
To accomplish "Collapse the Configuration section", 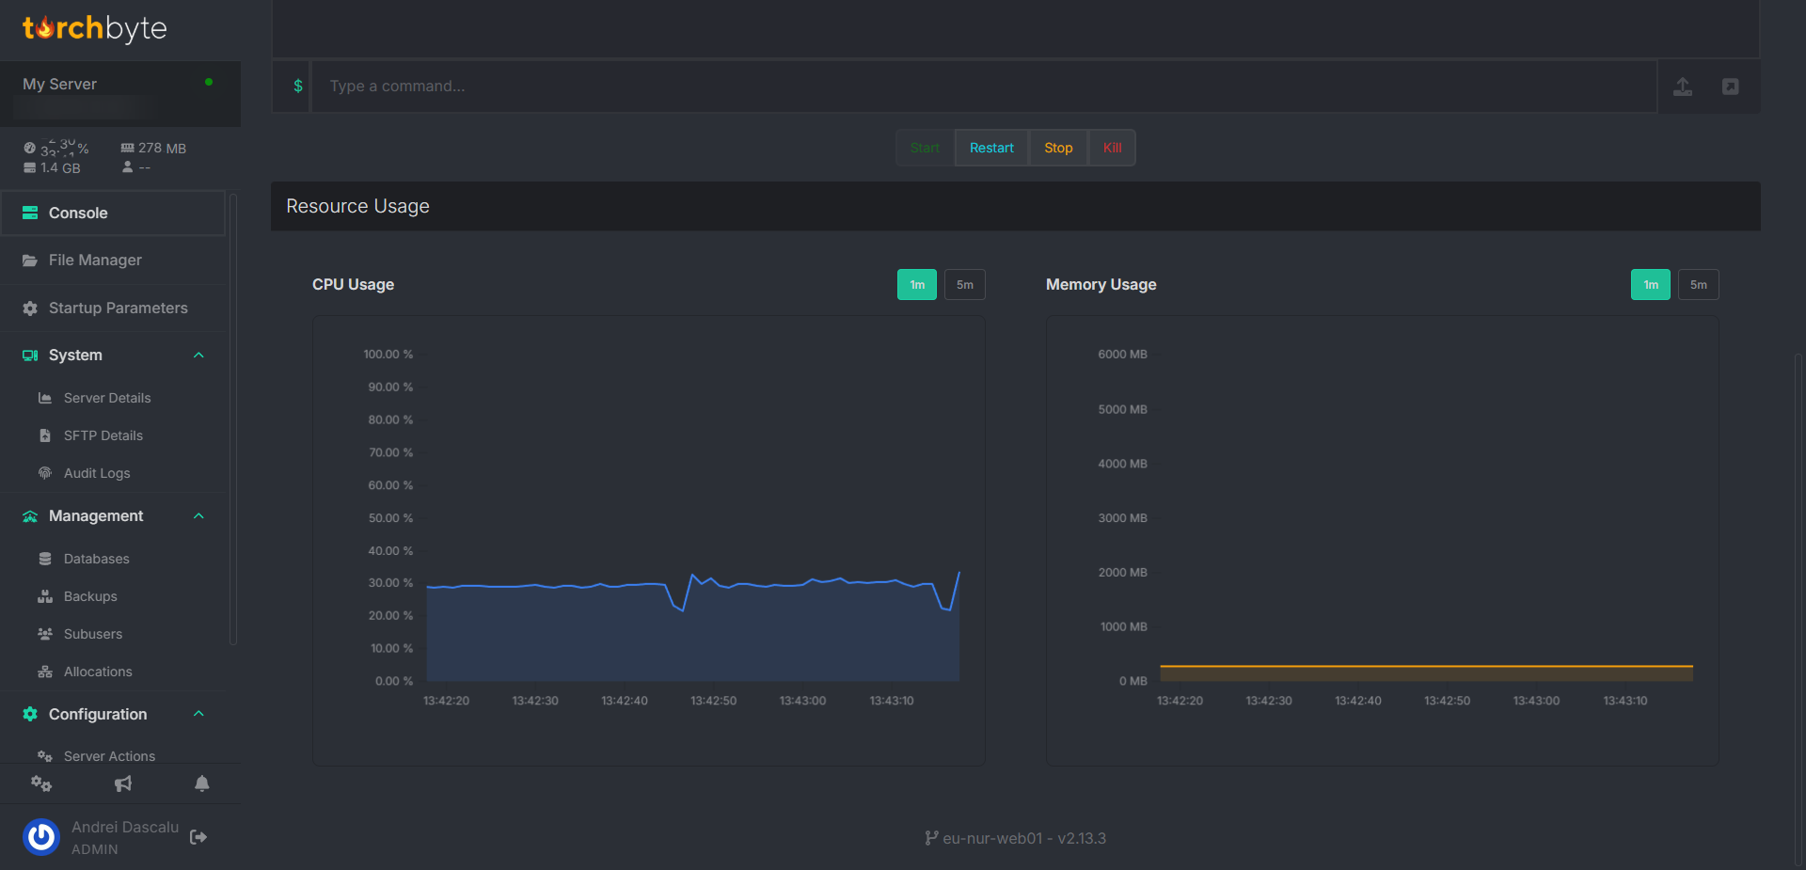I will click(198, 714).
